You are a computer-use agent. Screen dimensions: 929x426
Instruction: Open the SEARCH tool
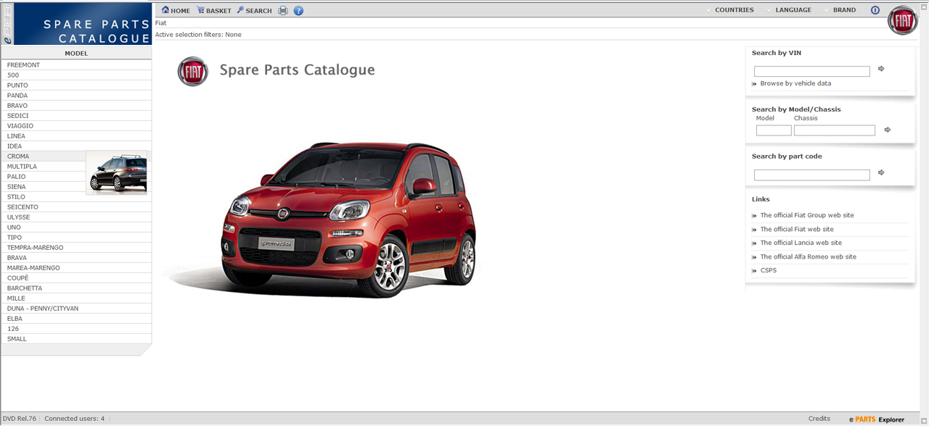click(254, 10)
